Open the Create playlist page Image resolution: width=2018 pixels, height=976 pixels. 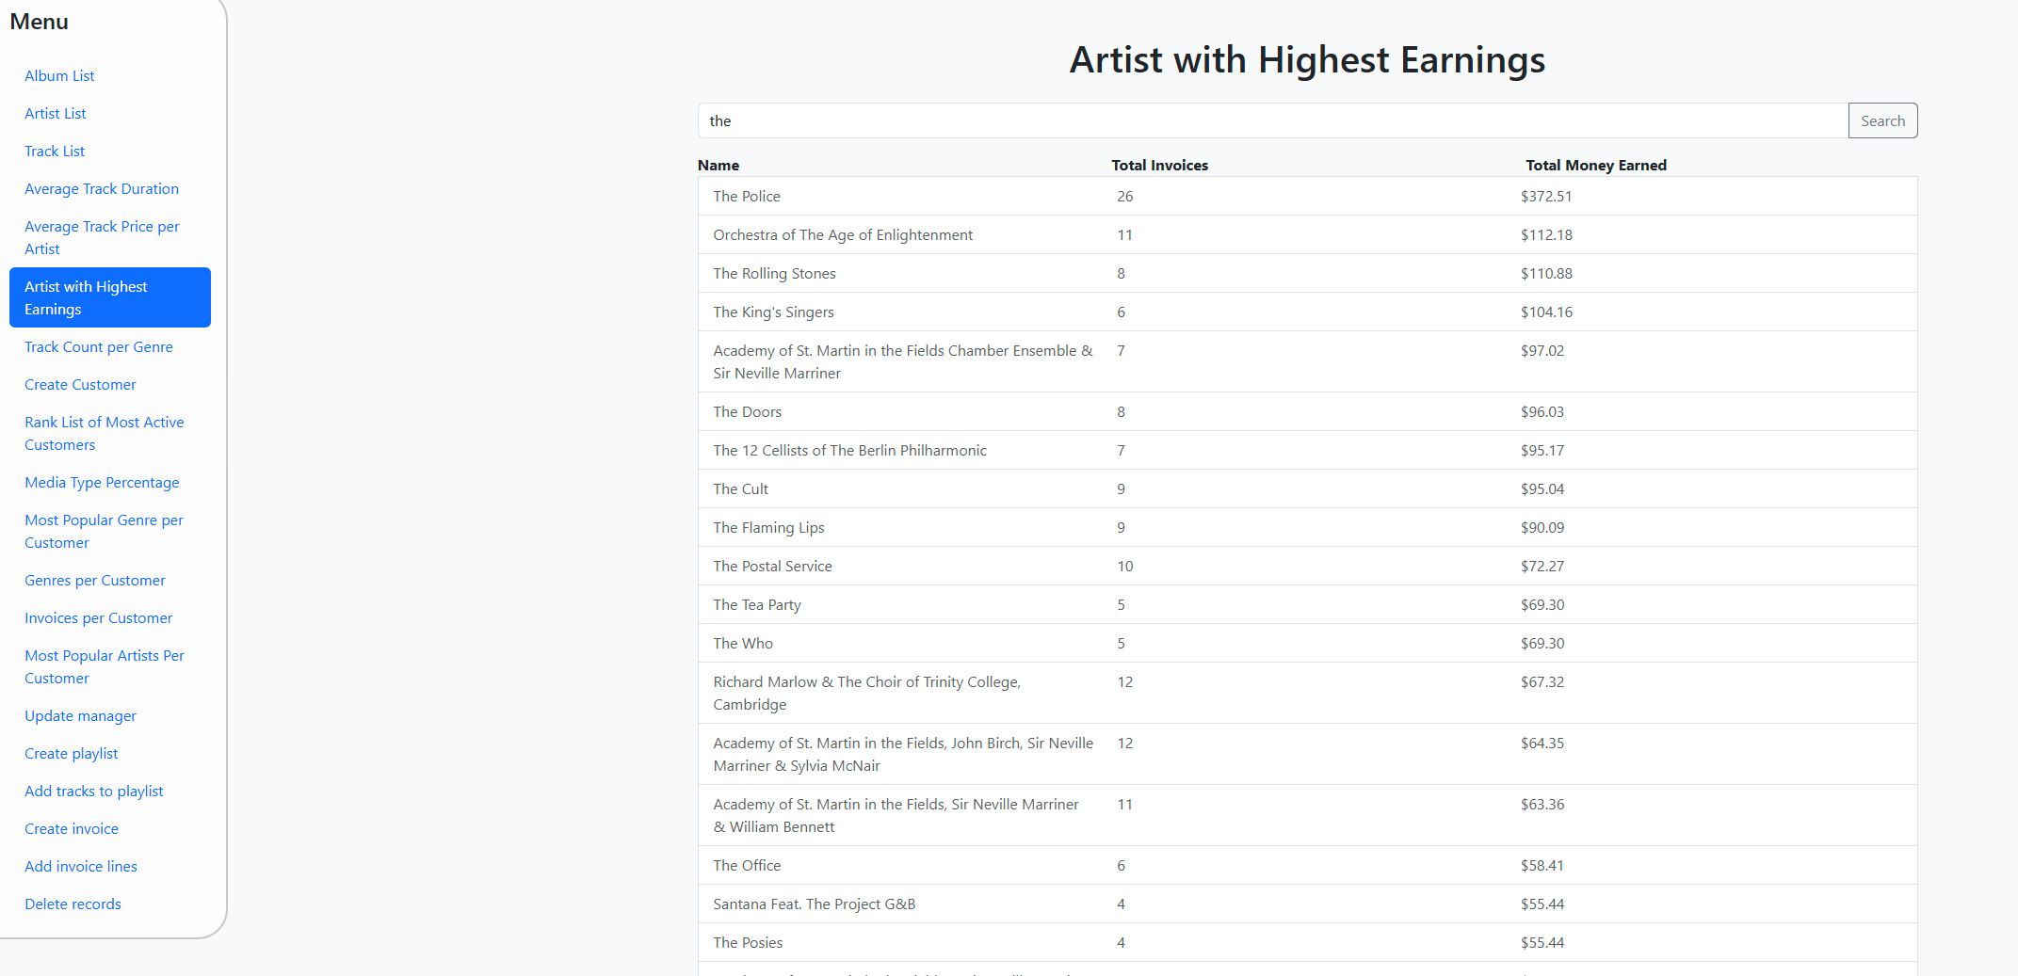point(72,753)
